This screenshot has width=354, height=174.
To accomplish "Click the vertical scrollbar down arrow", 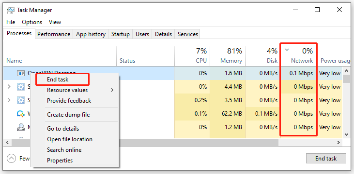I will coord(347,134).
